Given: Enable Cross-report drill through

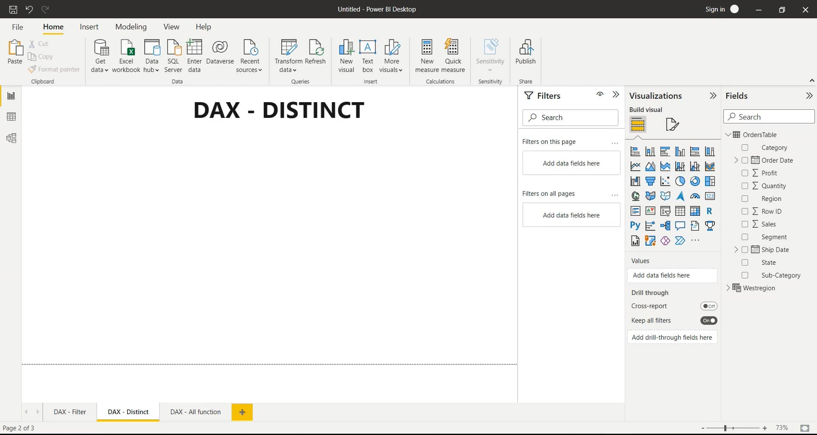Looking at the screenshot, I should click(x=708, y=306).
